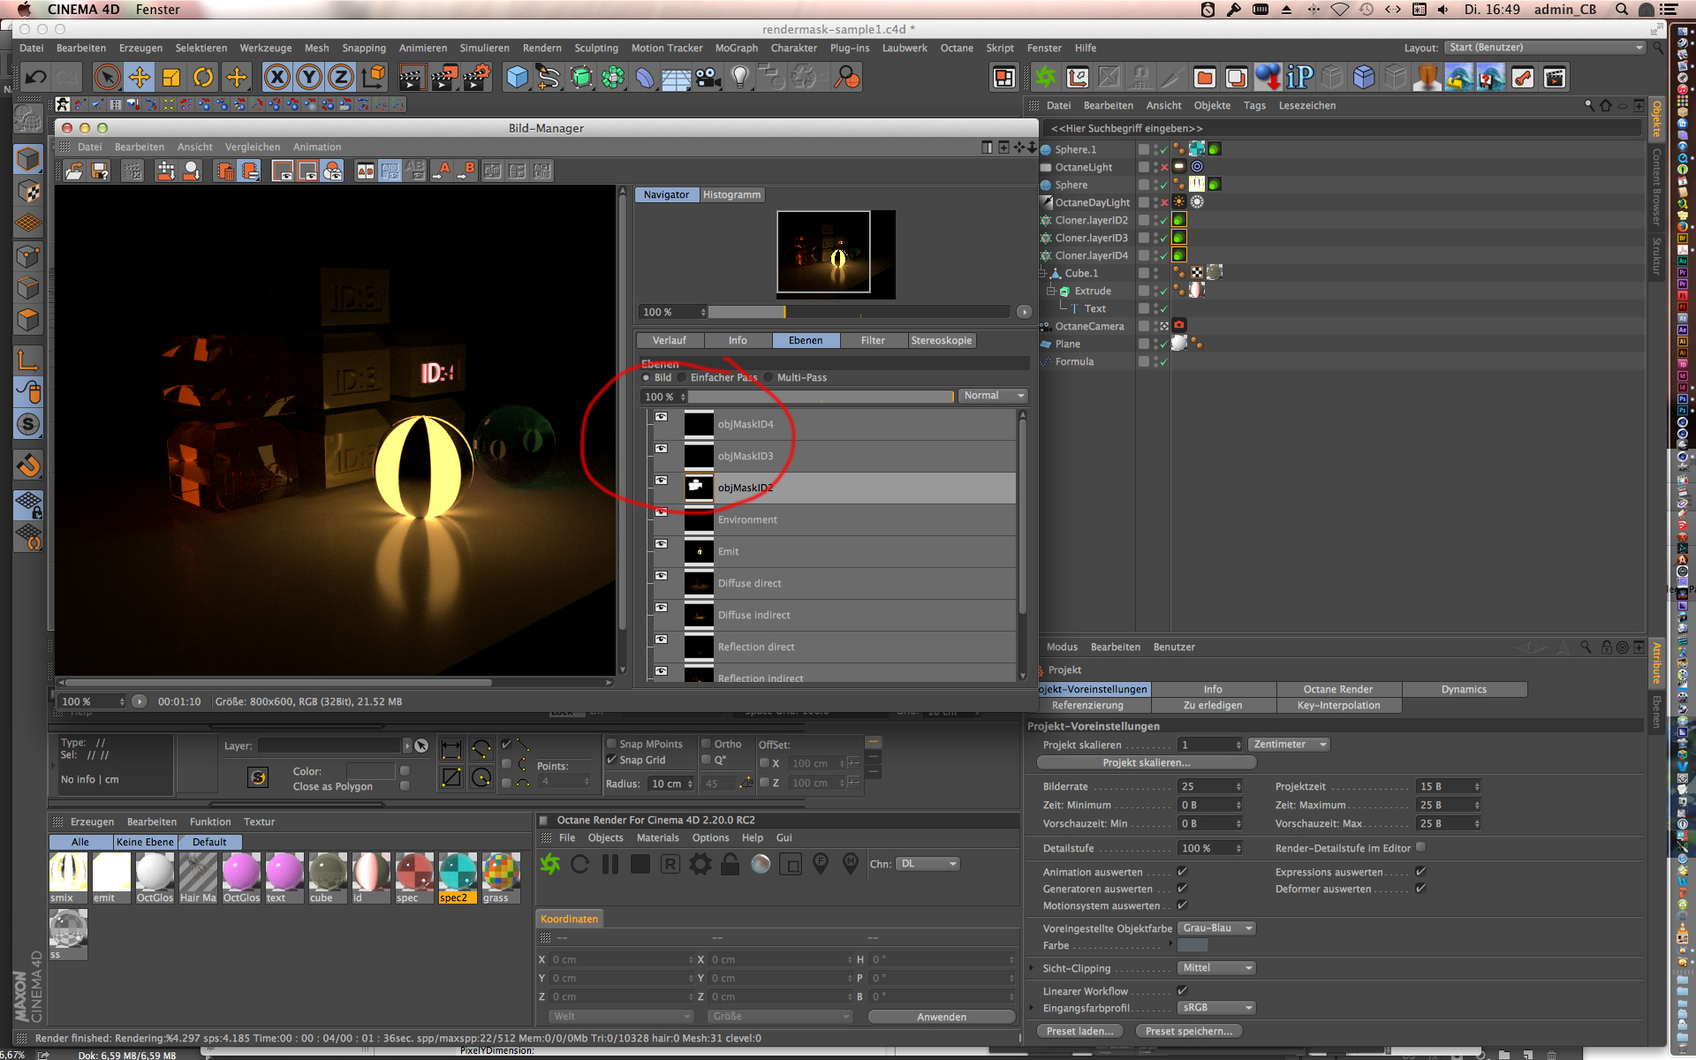1696x1060 pixels.
Task: Click the Undo arrow icon
Action: pyautogui.click(x=35, y=78)
